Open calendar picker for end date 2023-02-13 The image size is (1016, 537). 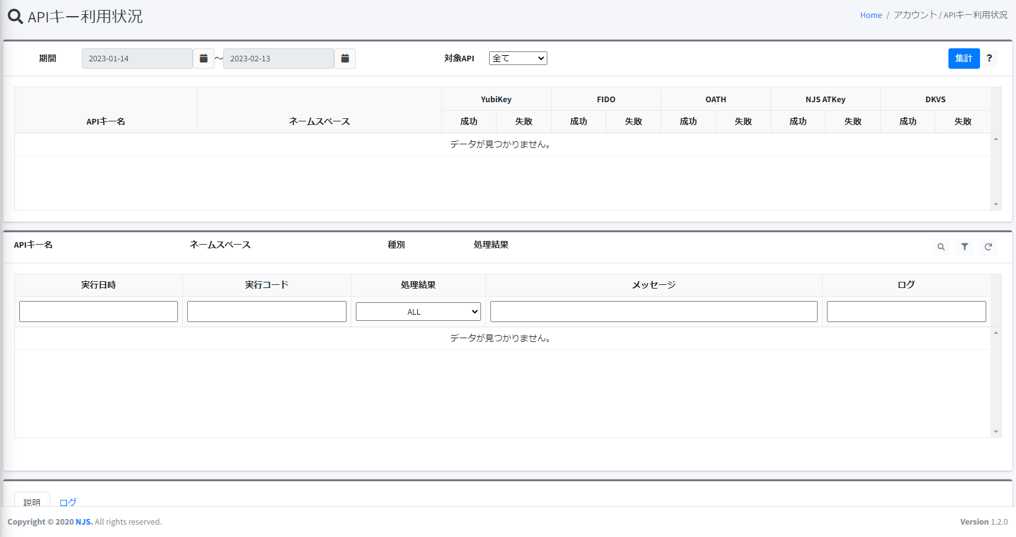coord(345,58)
